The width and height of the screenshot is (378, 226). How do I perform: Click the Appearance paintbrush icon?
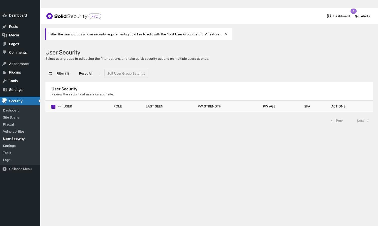(5, 64)
